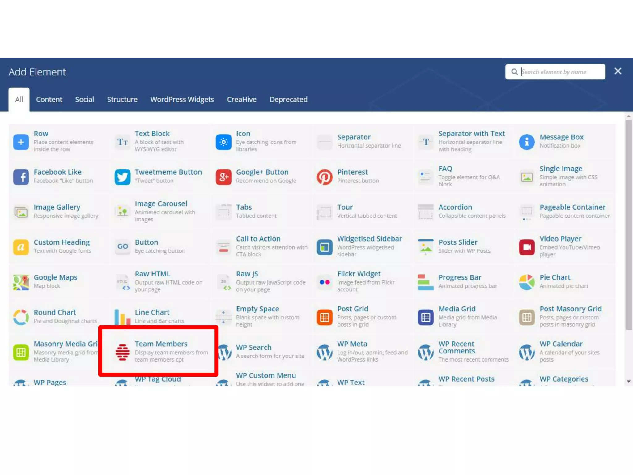Close the Add Element panel
The height and width of the screenshot is (475, 633).
coord(618,71)
